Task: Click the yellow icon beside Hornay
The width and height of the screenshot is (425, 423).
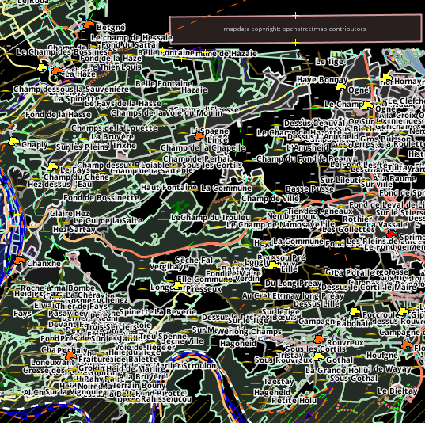Action: [x=386, y=78]
